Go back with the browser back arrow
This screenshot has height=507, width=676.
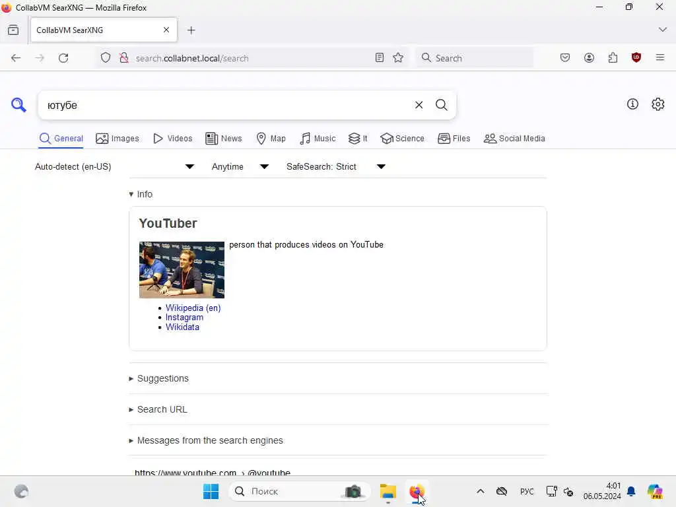[16, 58]
